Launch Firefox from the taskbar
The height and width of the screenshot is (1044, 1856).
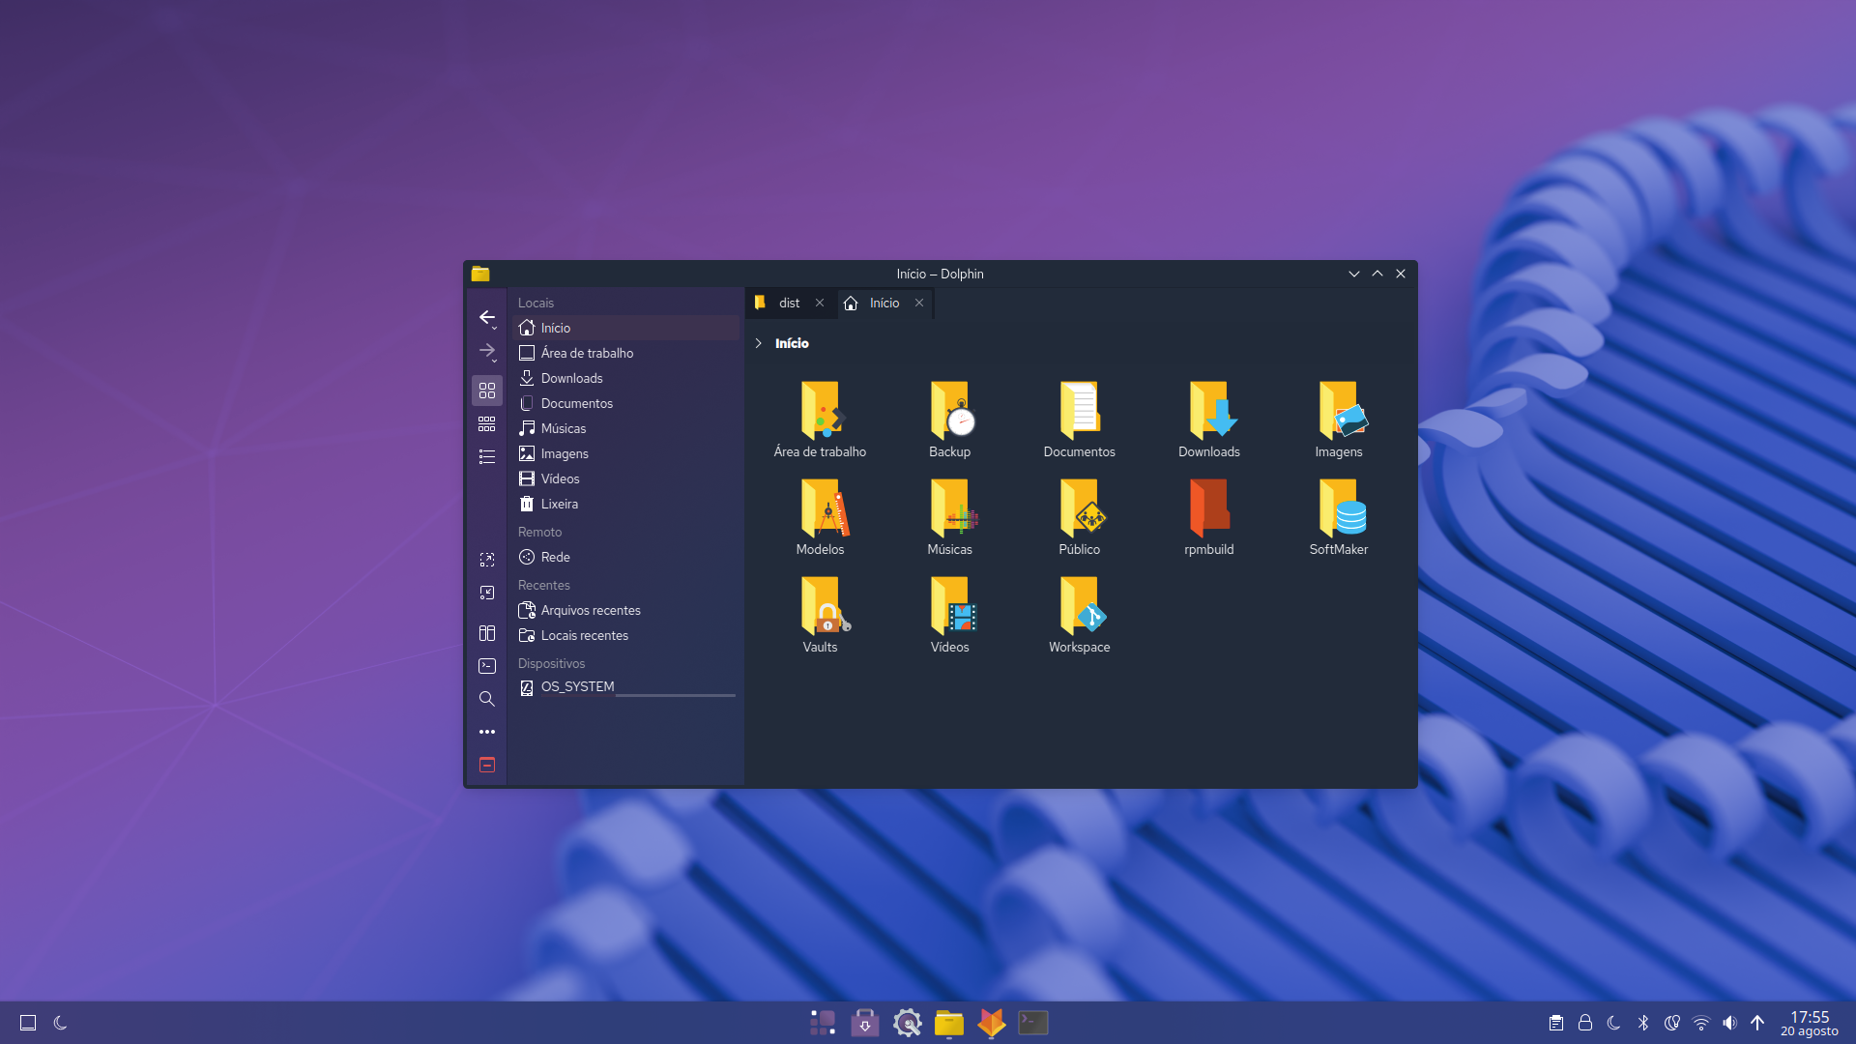[992, 1023]
